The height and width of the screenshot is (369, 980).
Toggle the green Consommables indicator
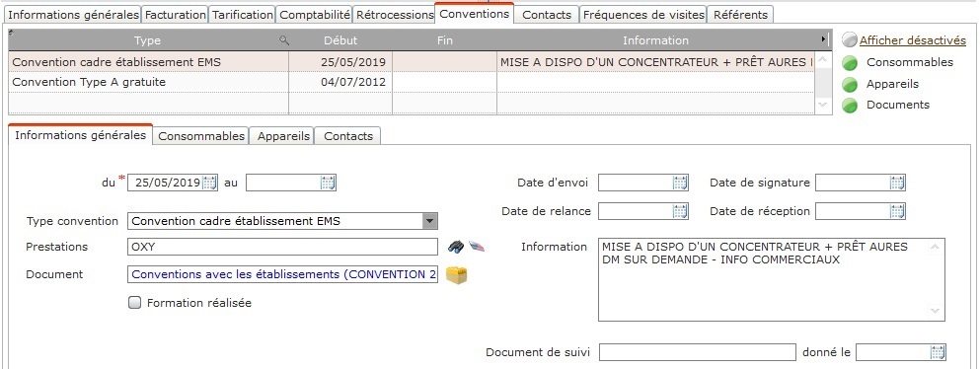tap(850, 62)
